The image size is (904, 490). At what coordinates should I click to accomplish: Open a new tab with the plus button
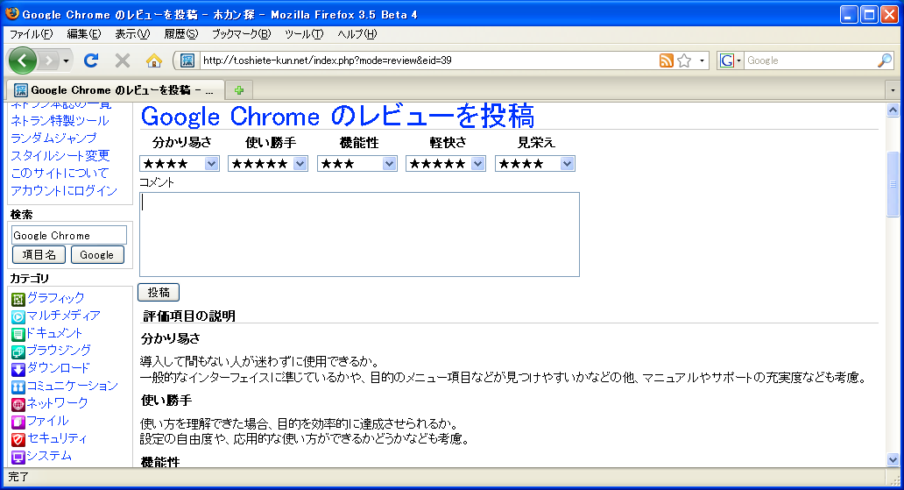coord(239,90)
